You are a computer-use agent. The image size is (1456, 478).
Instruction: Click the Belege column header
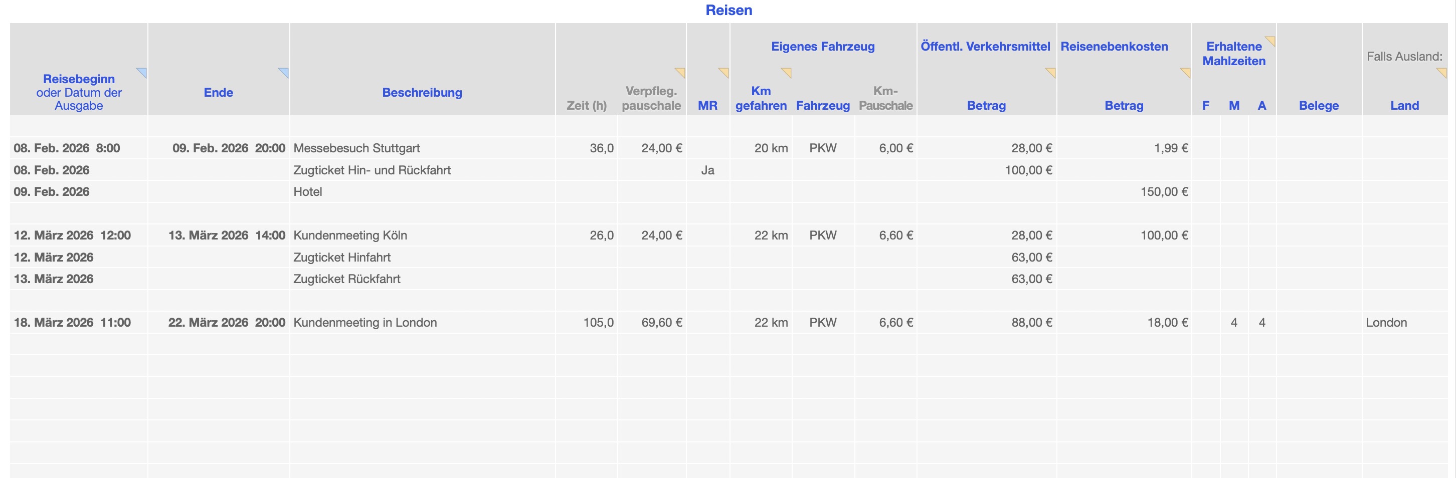point(1318,105)
